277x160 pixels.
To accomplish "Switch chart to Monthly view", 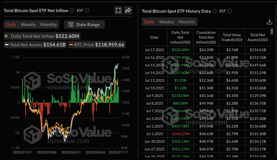I will (48, 25).
